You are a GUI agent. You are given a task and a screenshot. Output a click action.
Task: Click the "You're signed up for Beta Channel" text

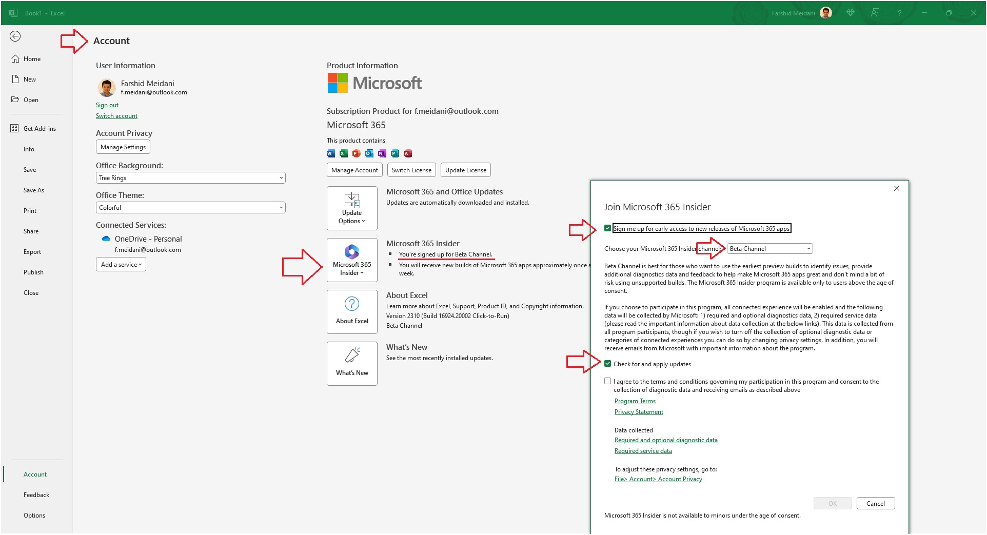tap(446, 254)
